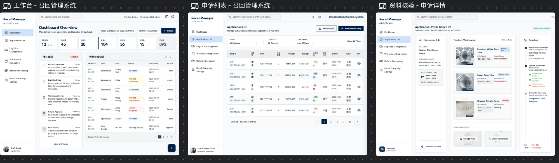Click Batch Export button

click(x=326, y=28)
